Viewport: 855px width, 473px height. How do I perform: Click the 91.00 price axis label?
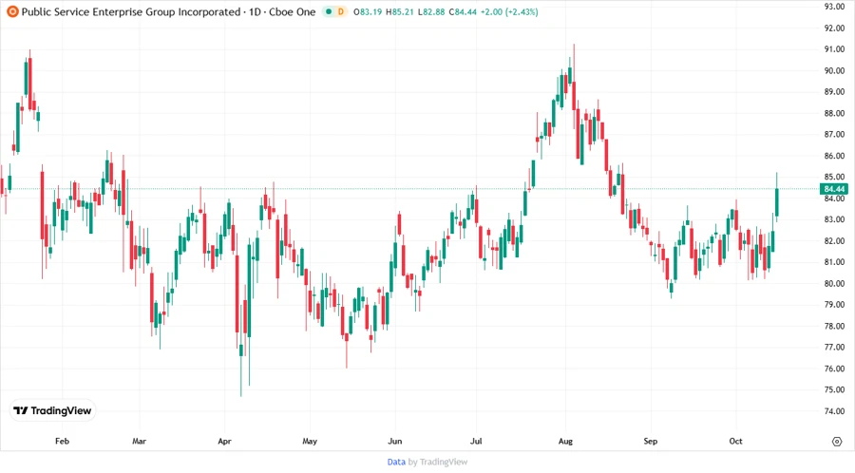[x=834, y=49]
